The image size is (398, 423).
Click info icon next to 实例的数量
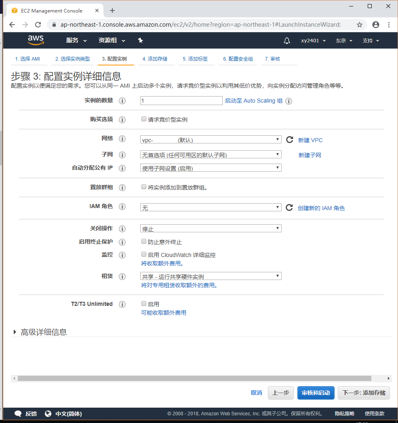point(122,101)
